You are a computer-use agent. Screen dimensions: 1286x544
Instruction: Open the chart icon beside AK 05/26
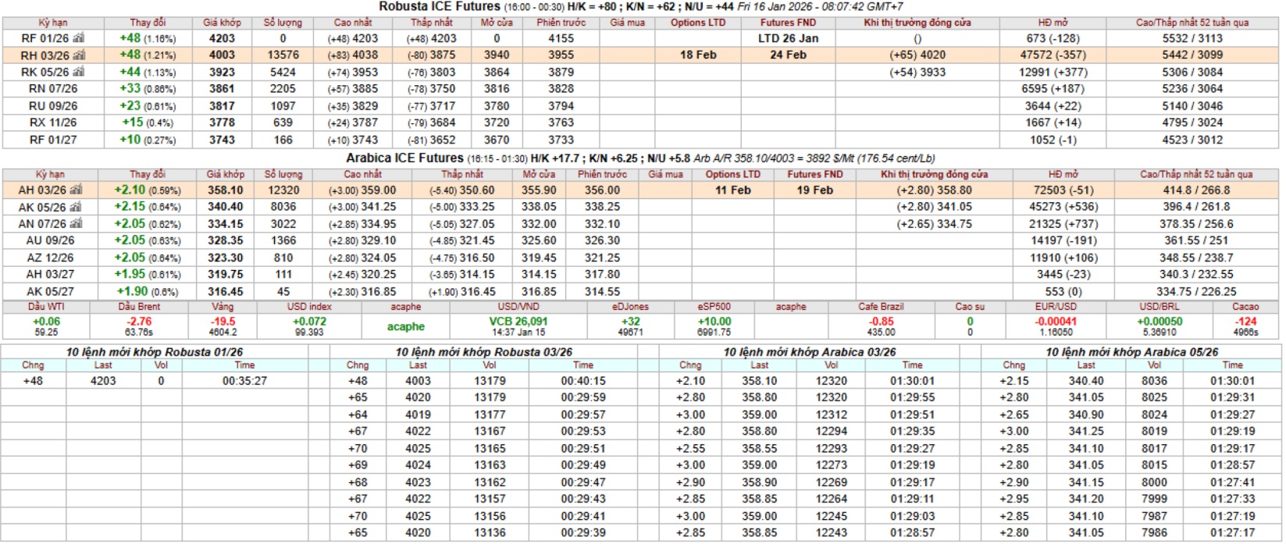click(x=76, y=207)
